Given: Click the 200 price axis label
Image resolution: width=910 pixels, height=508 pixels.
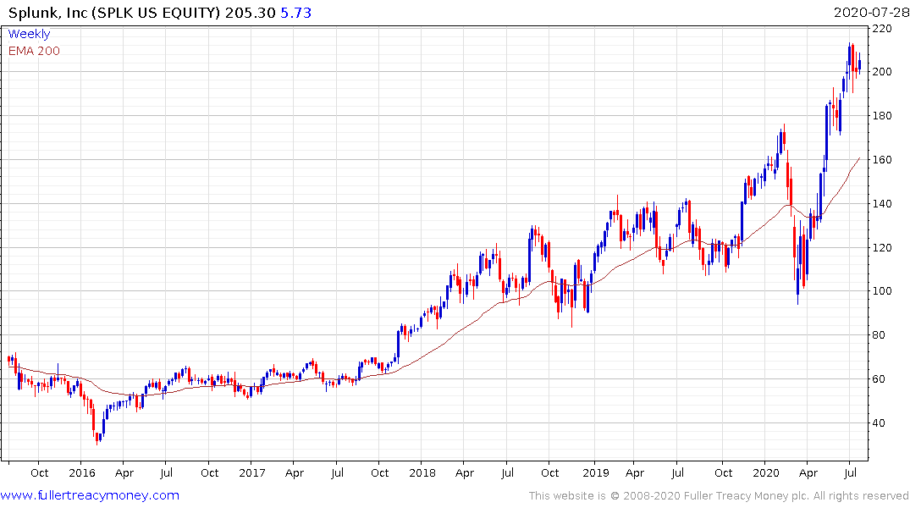Looking at the screenshot, I should point(882,72).
